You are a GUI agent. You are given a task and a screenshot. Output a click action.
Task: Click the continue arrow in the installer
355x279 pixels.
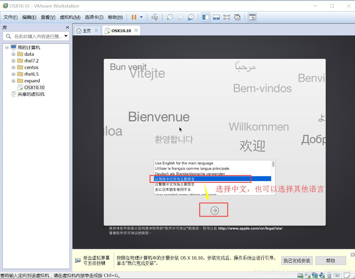[215, 211]
